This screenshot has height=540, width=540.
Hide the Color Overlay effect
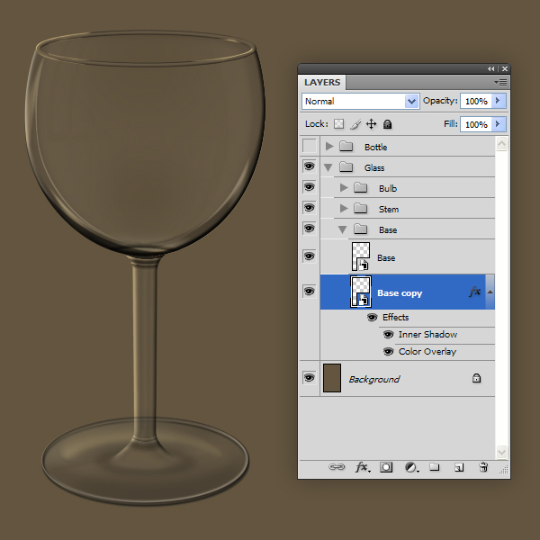(388, 352)
